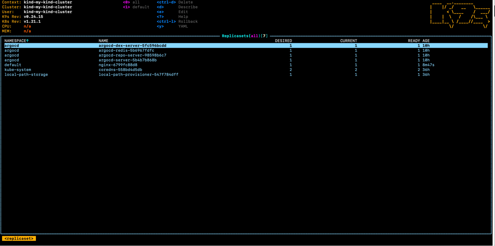Sort by the NAMESPACE column header
Screen dimensions: 495x246
tap(17, 41)
